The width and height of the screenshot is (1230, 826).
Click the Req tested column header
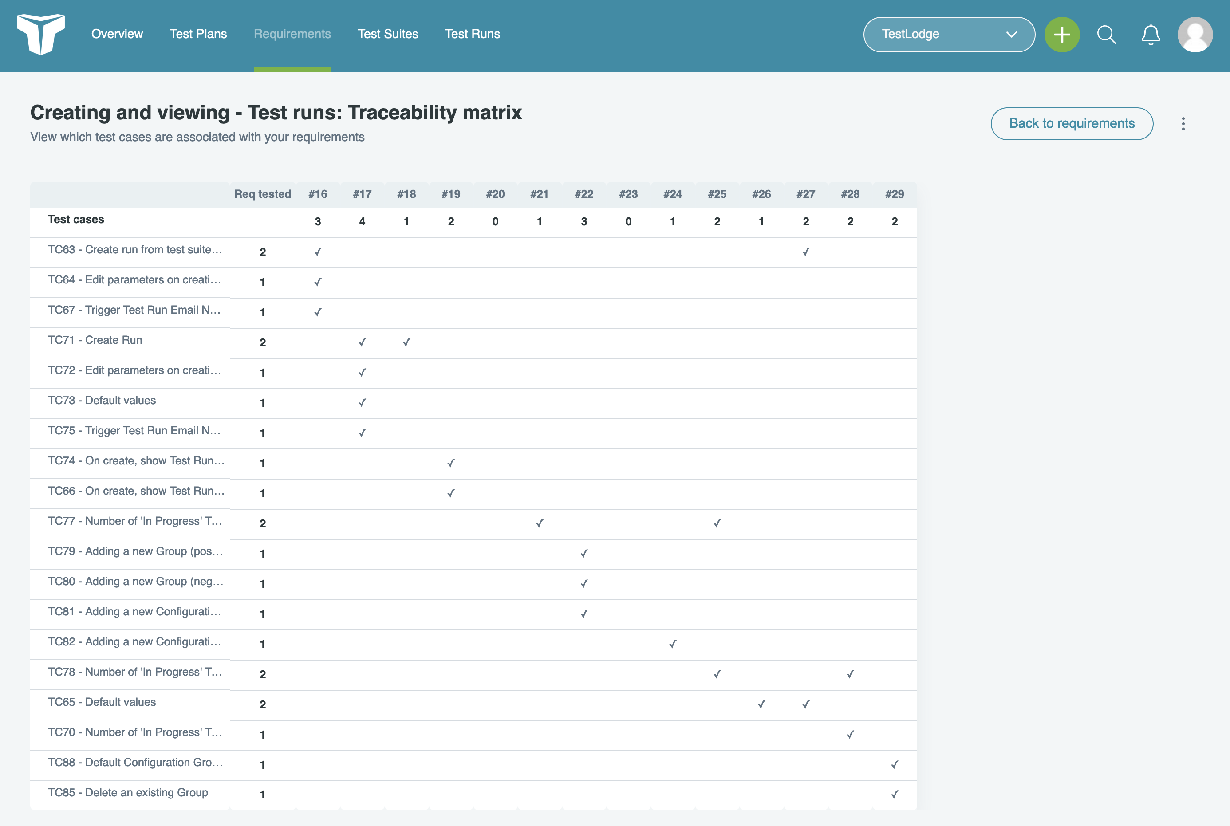tap(263, 194)
